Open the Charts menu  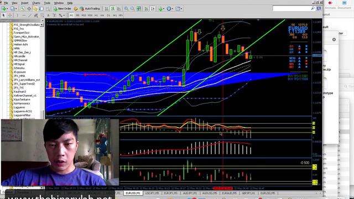click(x=36, y=3)
